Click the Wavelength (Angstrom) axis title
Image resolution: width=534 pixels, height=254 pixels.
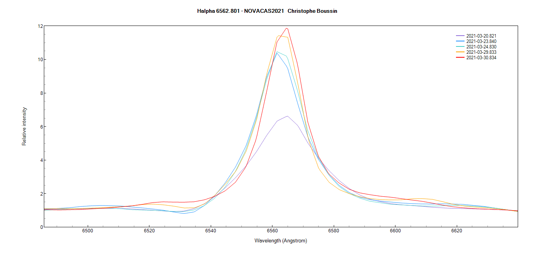[281, 241]
